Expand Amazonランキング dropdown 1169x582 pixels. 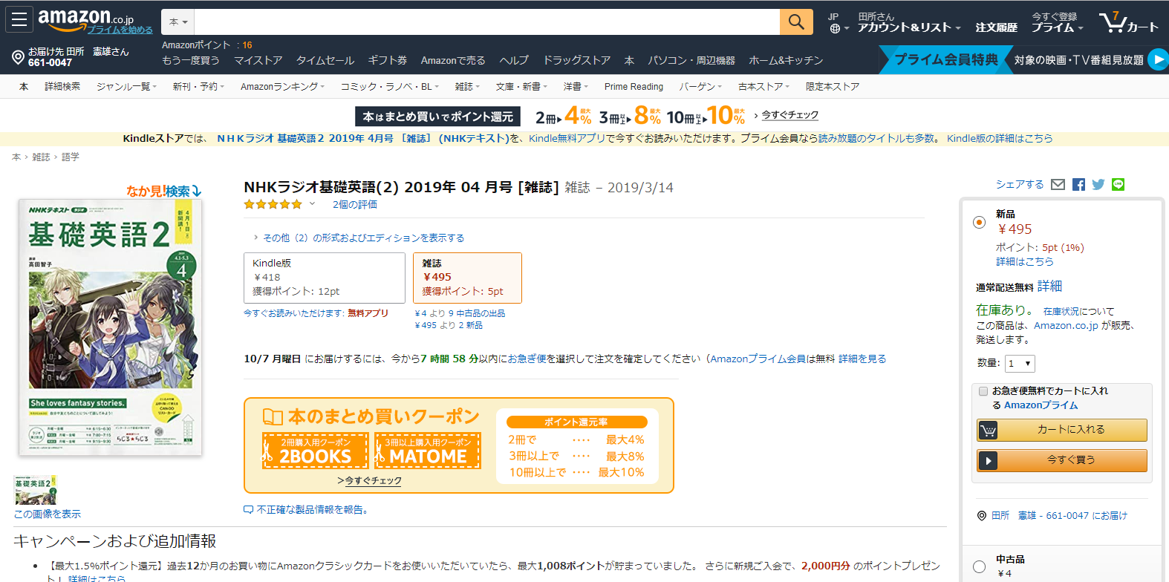tap(282, 87)
